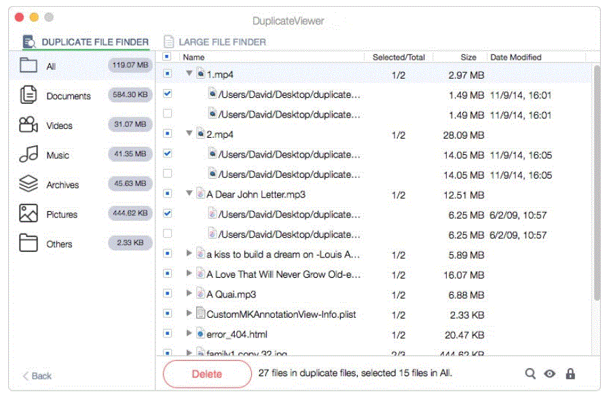The image size is (609, 398).
Task: Click the All folder icon in sidebar
Action: tap(29, 65)
